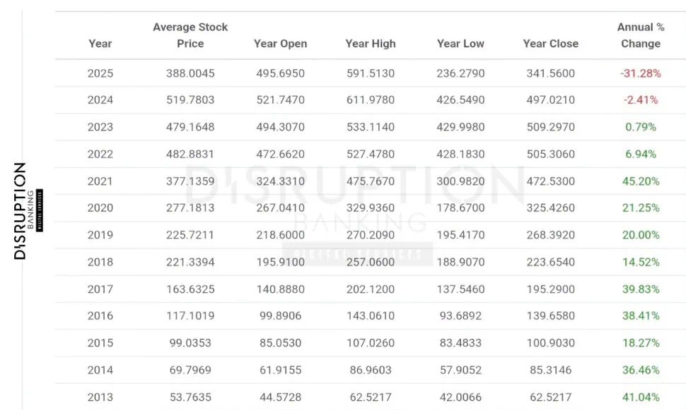Click year close value 505.3060
Image resolution: width=686 pixels, height=410 pixels.
coord(550,154)
